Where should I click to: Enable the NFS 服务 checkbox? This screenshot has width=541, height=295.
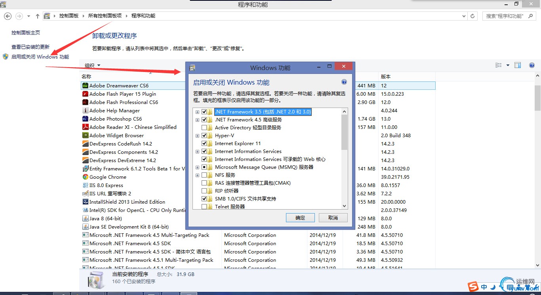coord(204,175)
